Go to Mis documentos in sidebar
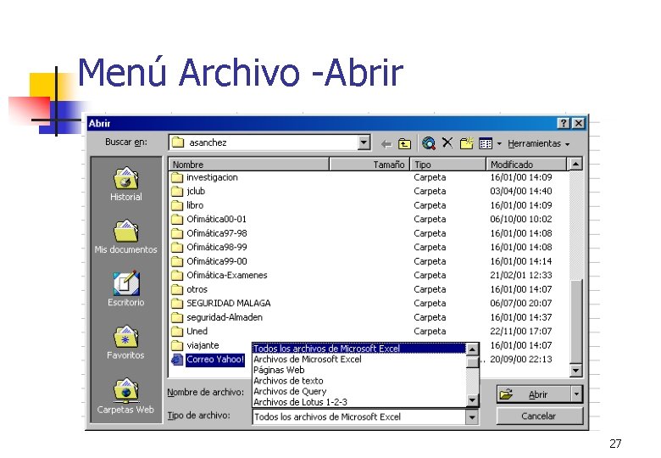The height and width of the screenshot is (458, 661). (x=125, y=237)
